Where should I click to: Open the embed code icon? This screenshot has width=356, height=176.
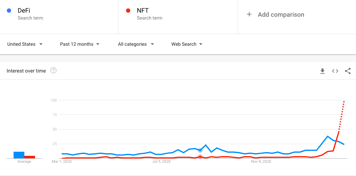[335, 71]
